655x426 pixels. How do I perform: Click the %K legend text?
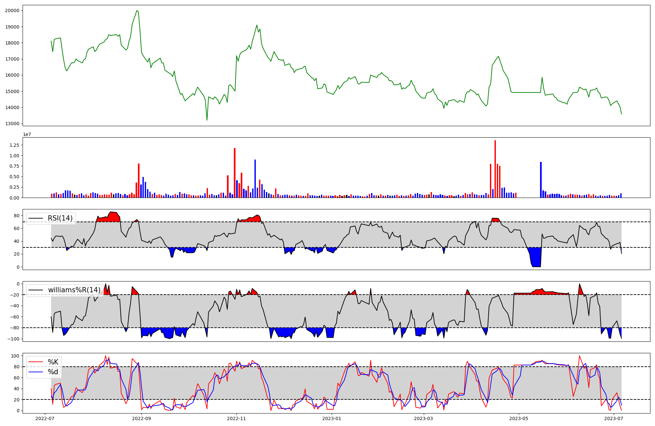pos(53,362)
